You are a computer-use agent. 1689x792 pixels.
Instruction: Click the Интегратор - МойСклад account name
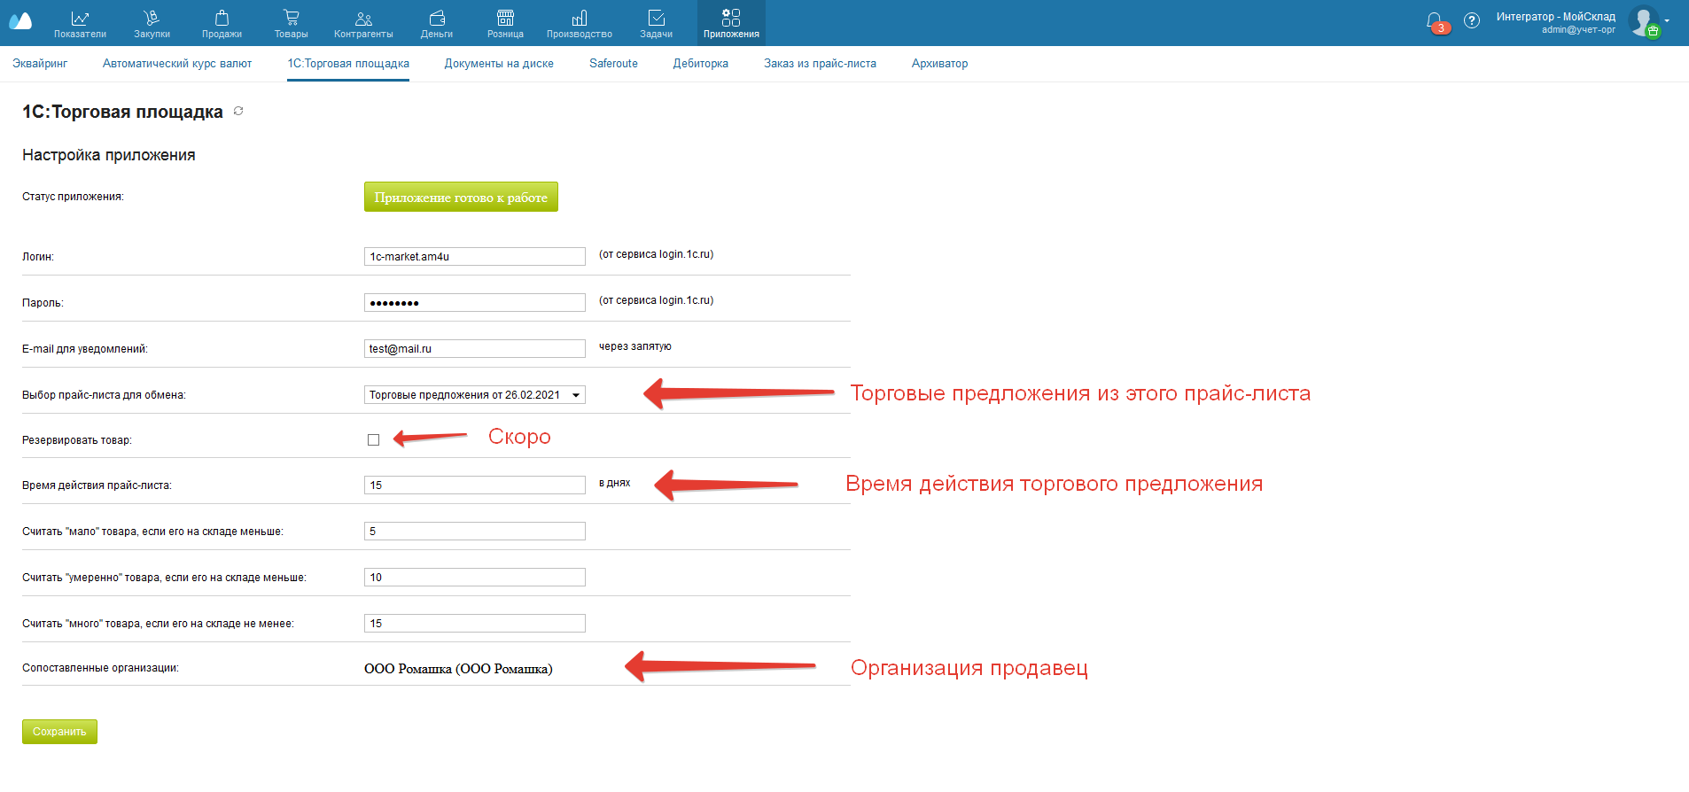coord(1555,16)
